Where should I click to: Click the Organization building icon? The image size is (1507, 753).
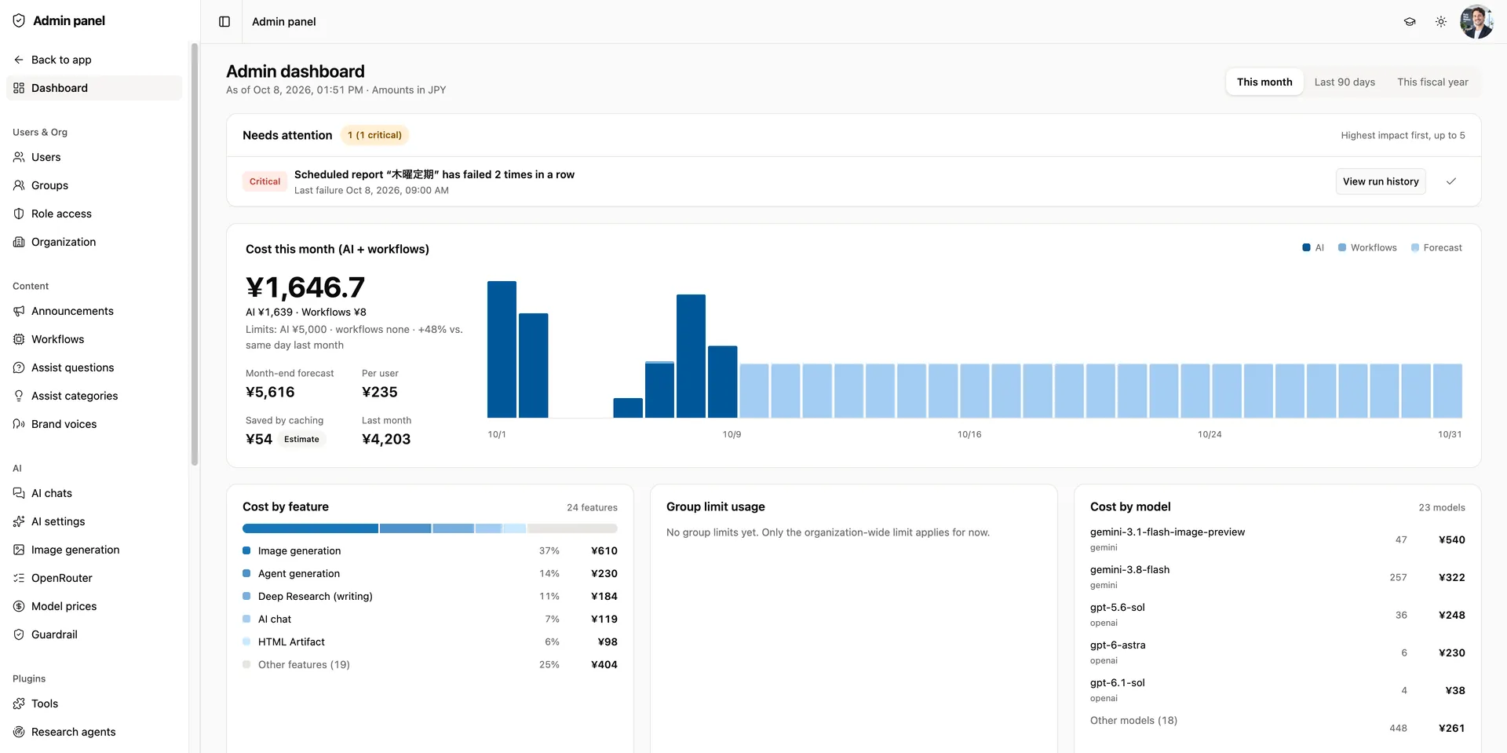[x=19, y=242]
